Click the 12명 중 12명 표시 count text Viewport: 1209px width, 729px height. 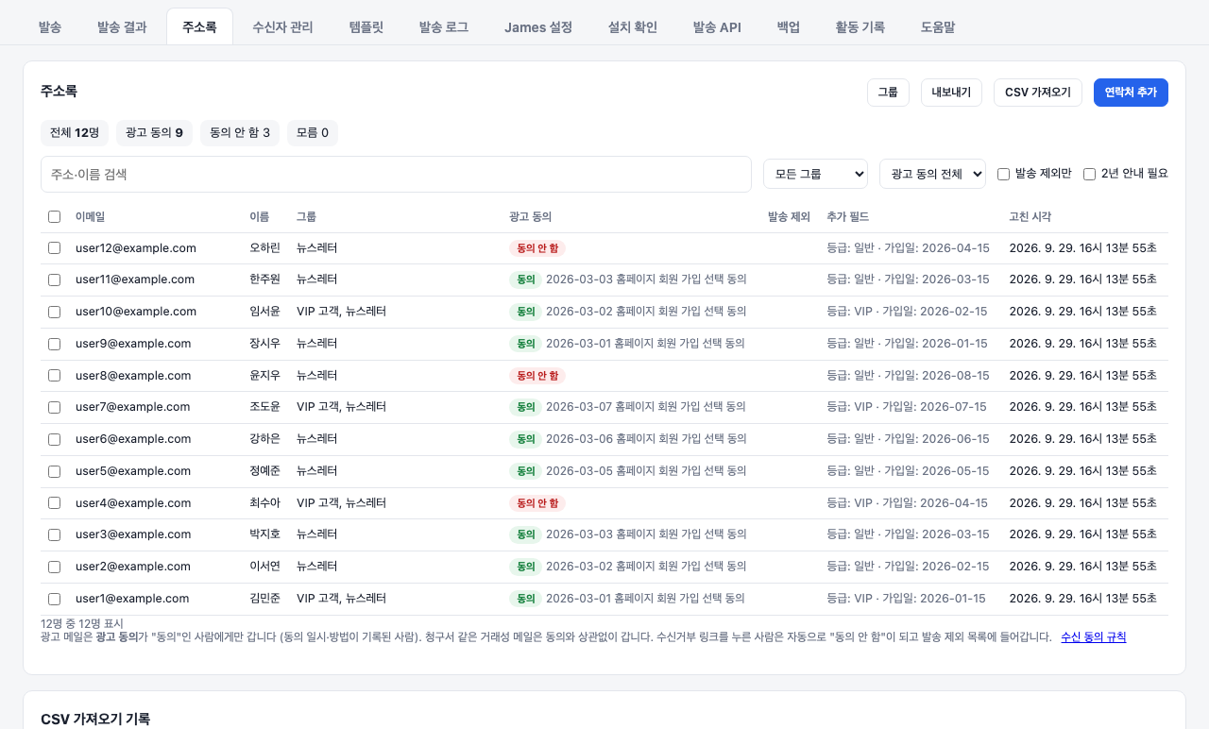point(82,624)
